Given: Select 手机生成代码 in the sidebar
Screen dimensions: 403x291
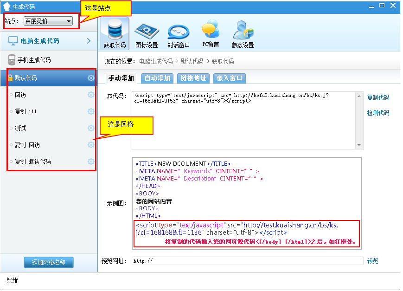Looking at the screenshot, I should tap(34, 60).
